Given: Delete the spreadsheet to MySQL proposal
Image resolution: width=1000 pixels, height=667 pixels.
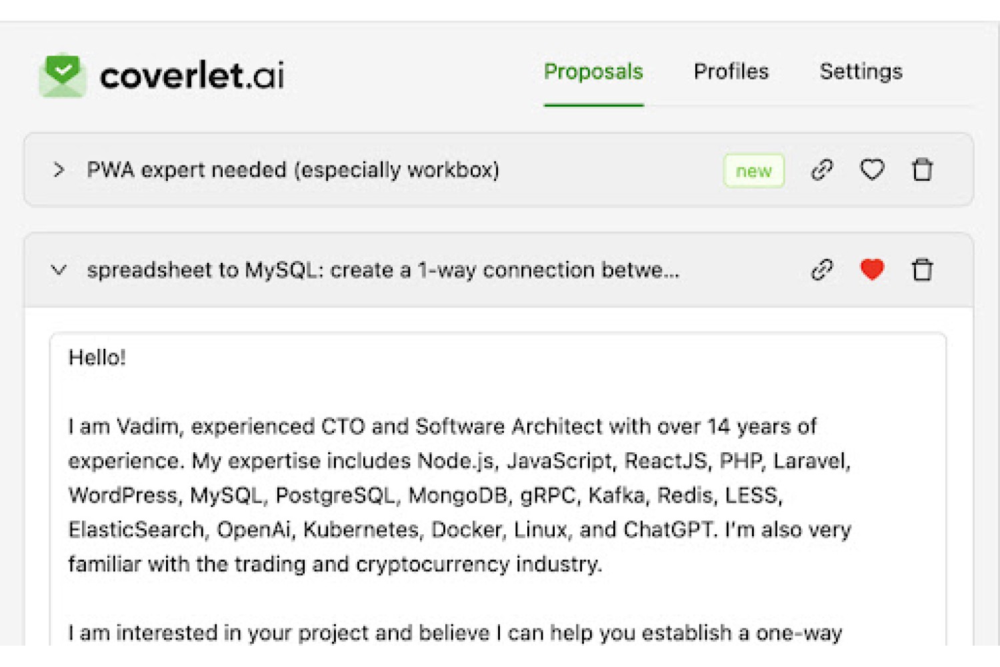Looking at the screenshot, I should click(923, 269).
